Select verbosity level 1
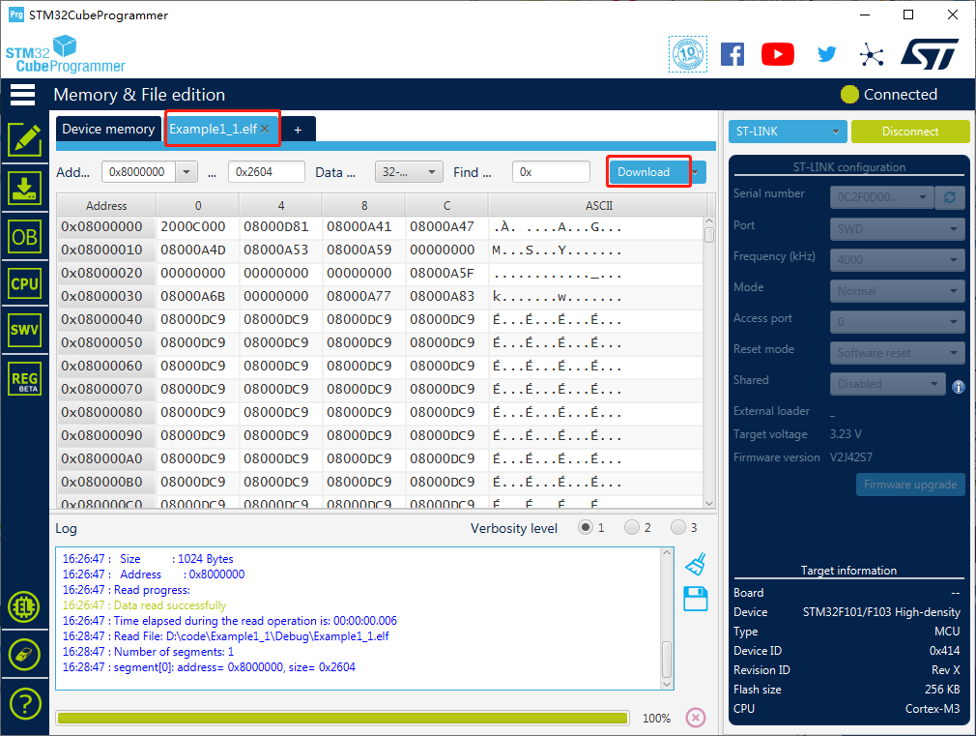Image resolution: width=976 pixels, height=736 pixels. coord(585,527)
